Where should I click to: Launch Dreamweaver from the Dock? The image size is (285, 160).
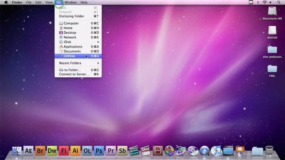coord(52,151)
